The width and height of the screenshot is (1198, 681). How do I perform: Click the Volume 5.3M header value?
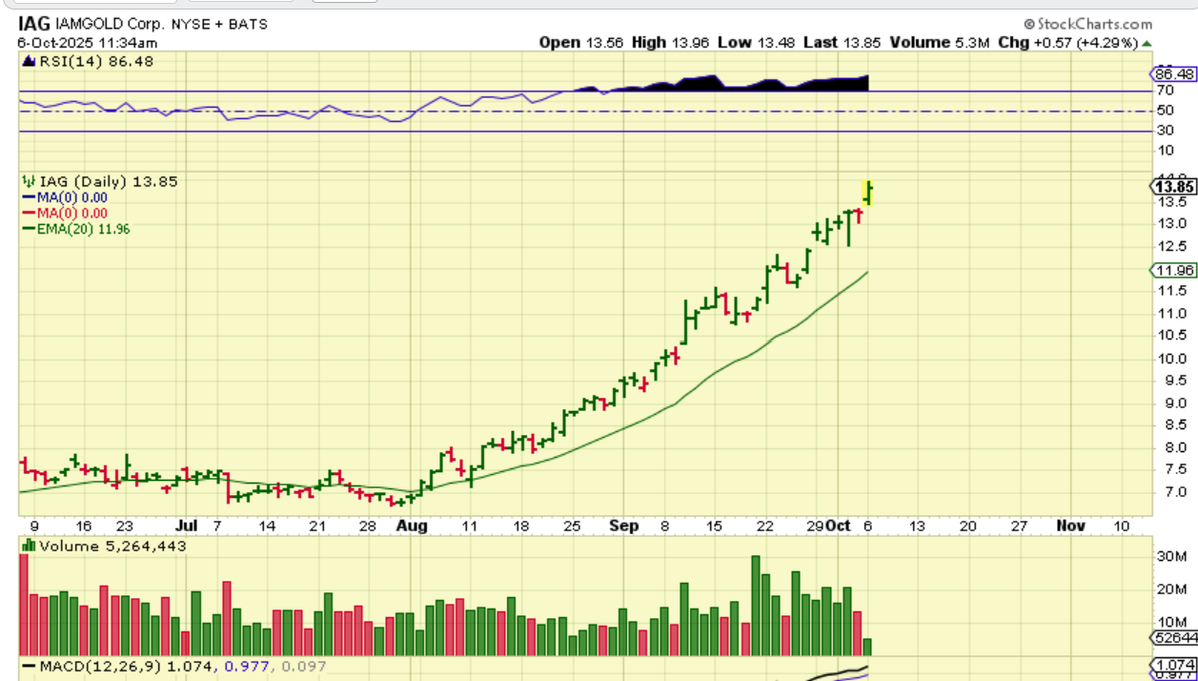coord(940,42)
